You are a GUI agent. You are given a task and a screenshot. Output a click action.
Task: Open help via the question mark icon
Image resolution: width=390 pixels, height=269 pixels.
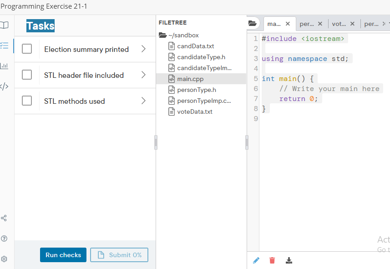pos(5,238)
